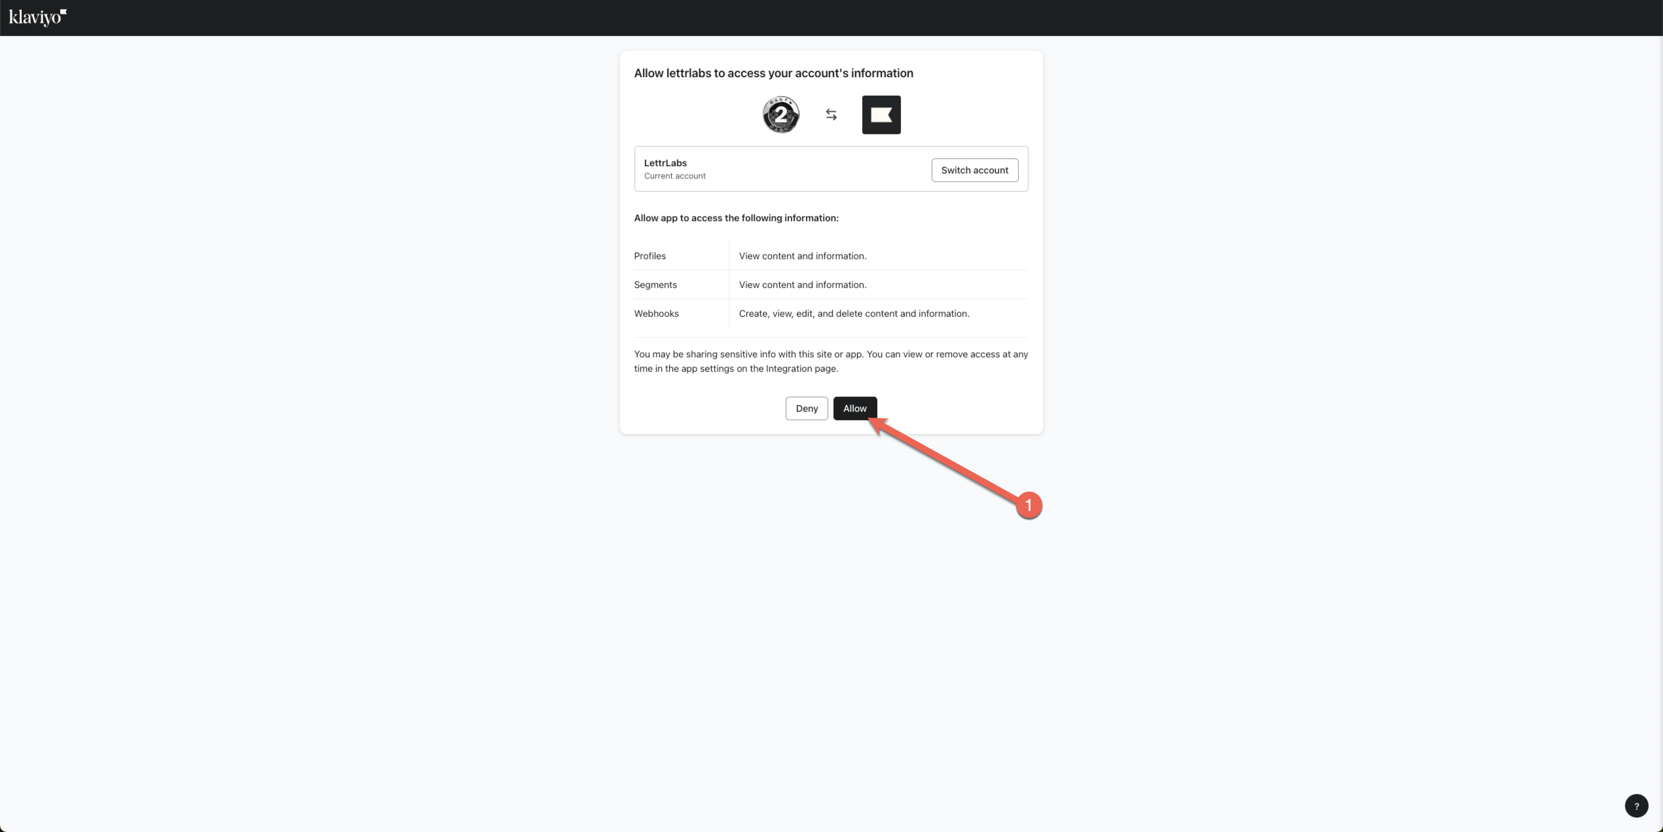Click the black Klaviyo flag icon
The height and width of the screenshot is (832, 1663).
point(881,115)
